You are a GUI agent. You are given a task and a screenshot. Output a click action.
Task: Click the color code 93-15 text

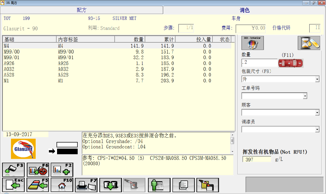[x=94, y=18]
